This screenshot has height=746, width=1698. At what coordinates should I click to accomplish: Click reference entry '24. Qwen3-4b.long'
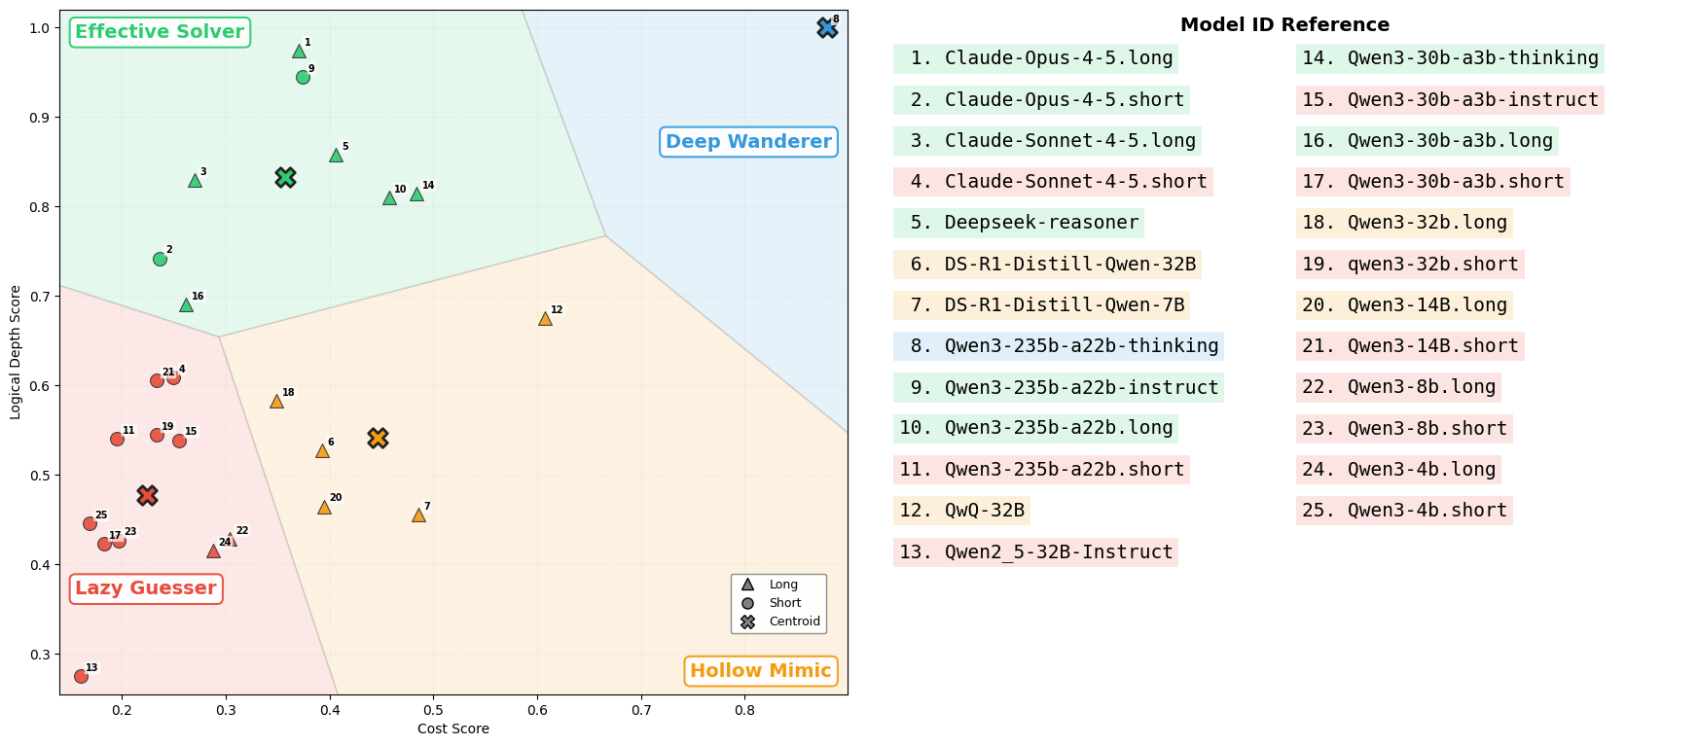1399,470
